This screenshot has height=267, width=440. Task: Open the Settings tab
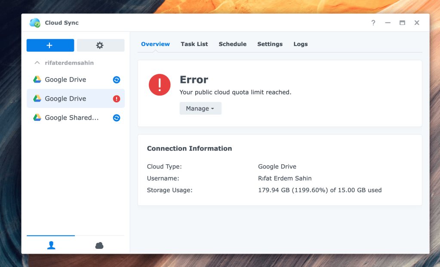(x=270, y=44)
